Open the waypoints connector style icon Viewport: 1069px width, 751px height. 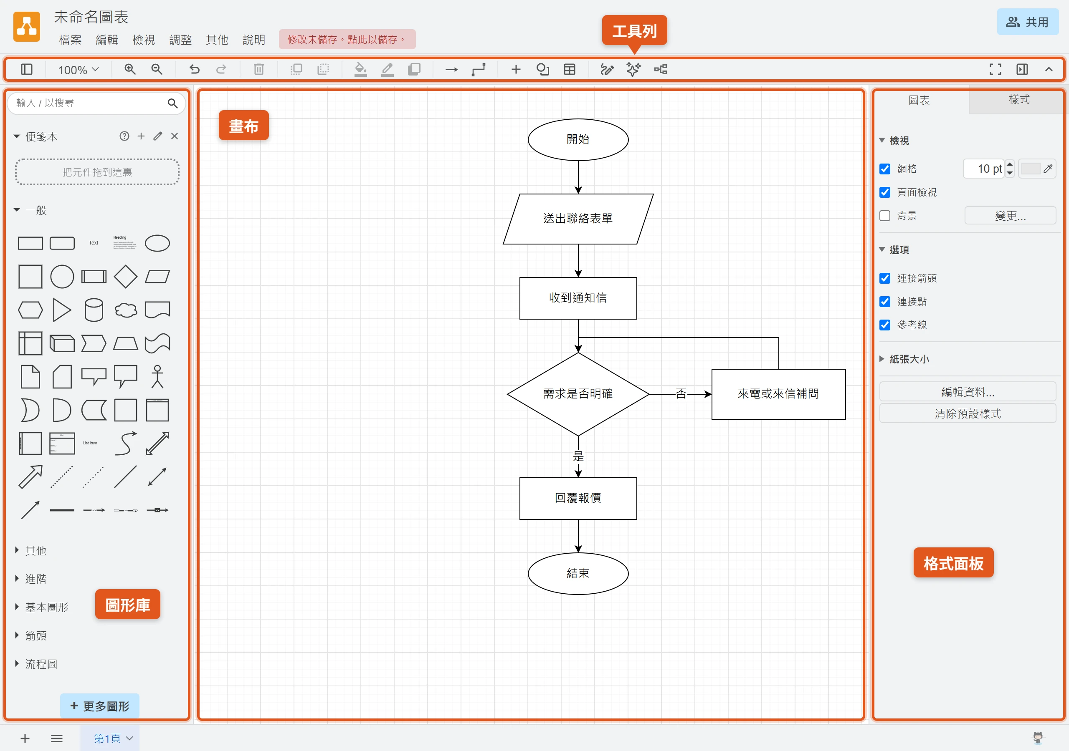pyautogui.click(x=479, y=69)
